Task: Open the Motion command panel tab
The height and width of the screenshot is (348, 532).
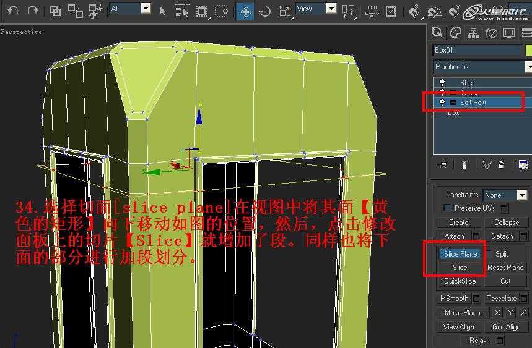Action: 491,33
